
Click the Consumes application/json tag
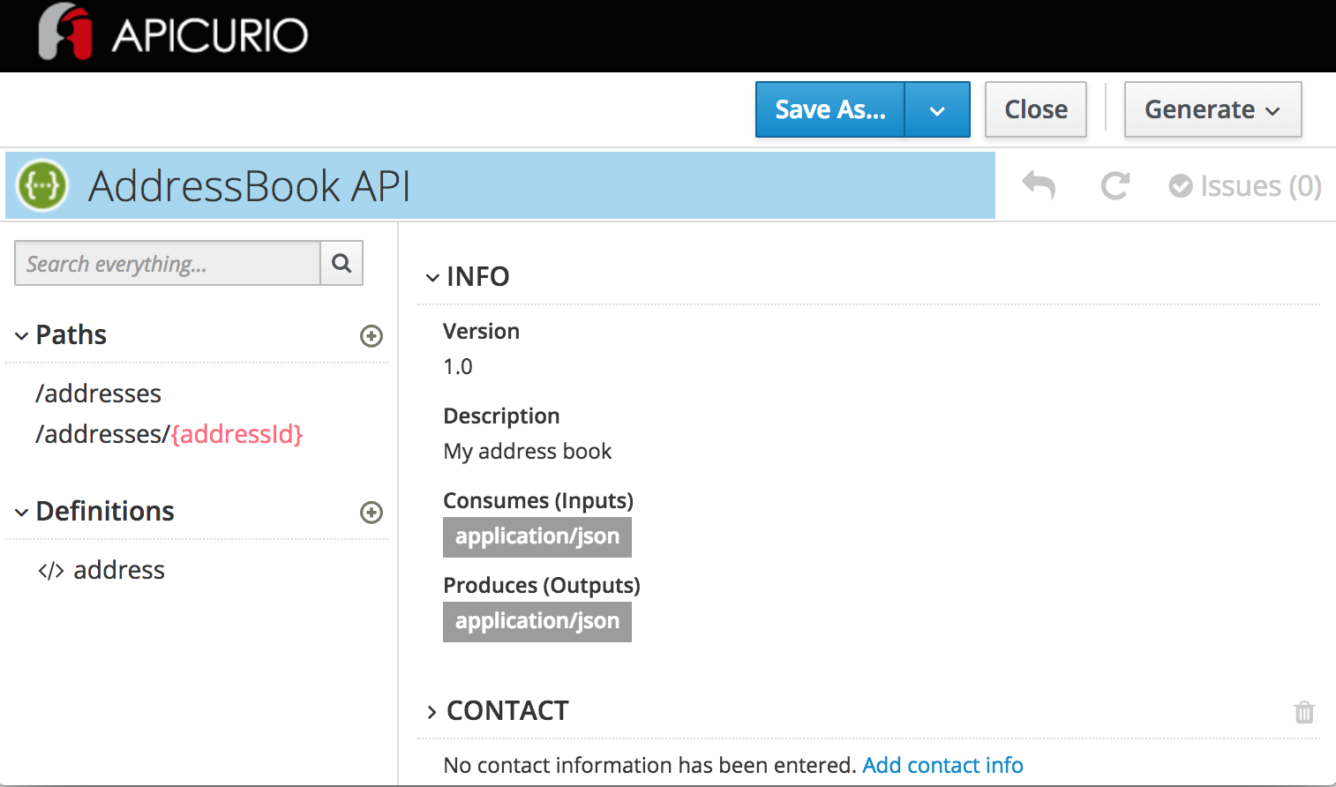[537, 536]
